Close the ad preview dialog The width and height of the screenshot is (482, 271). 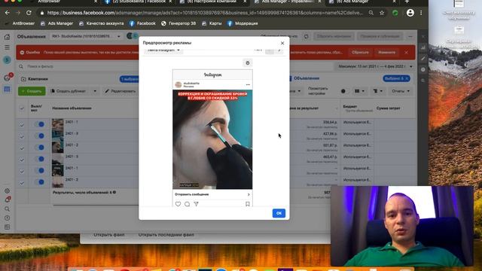[x=282, y=43]
